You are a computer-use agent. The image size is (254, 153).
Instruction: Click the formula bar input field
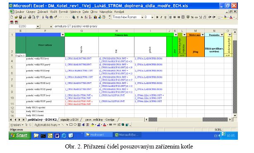coord(145,26)
